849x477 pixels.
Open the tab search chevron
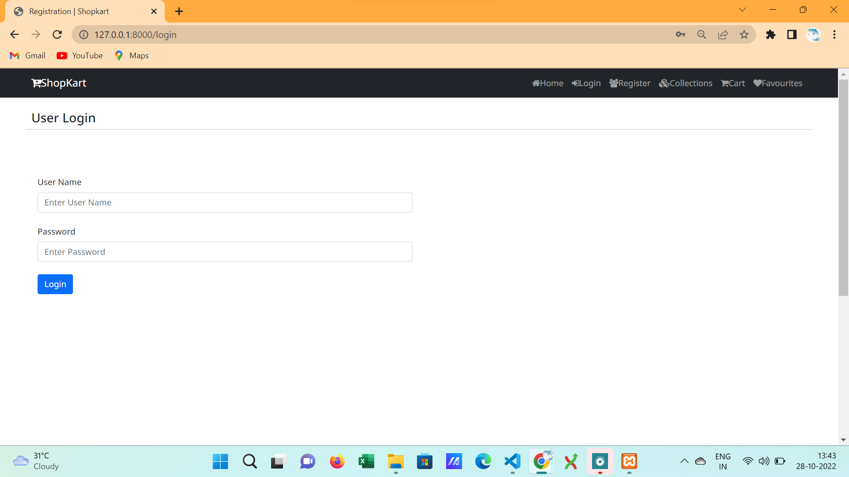742,9
